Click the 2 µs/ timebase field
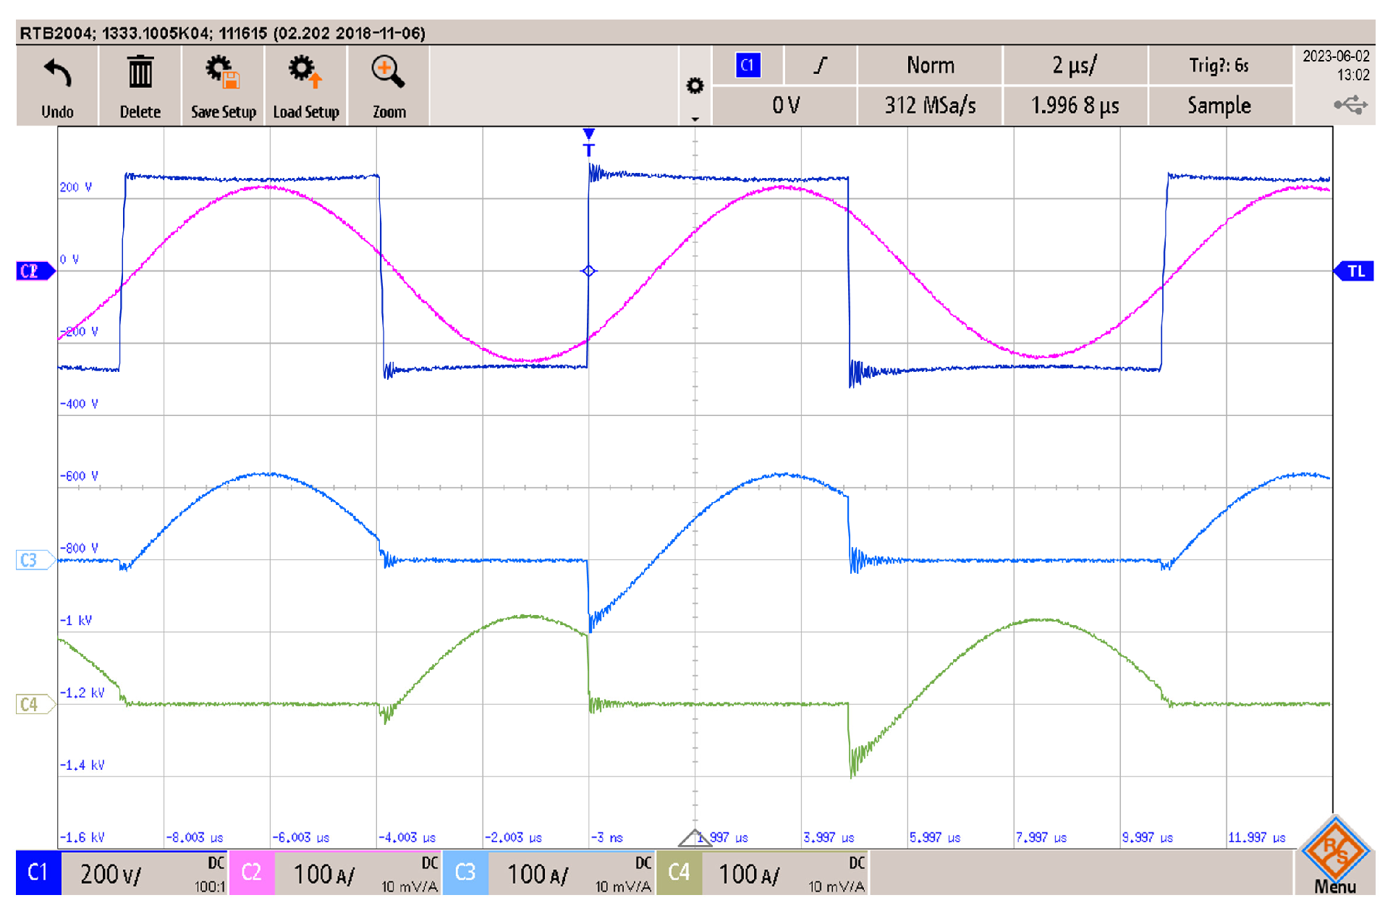Viewport: 1393px width, 916px height. [1075, 65]
